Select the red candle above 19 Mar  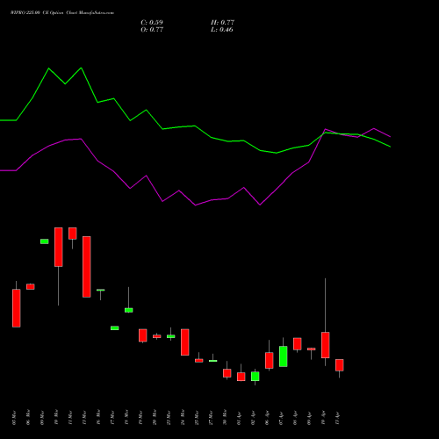143,335
